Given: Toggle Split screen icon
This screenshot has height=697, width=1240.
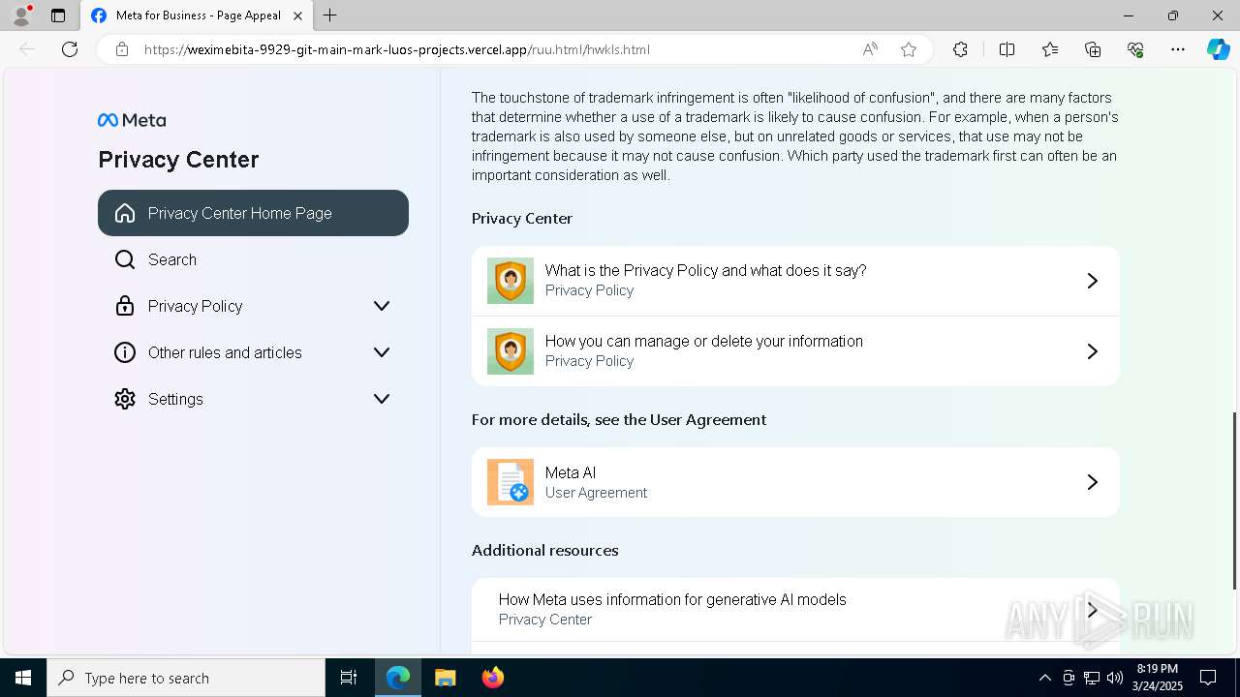Looking at the screenshot, I should pyautogui.click(x=1007, y=49).
